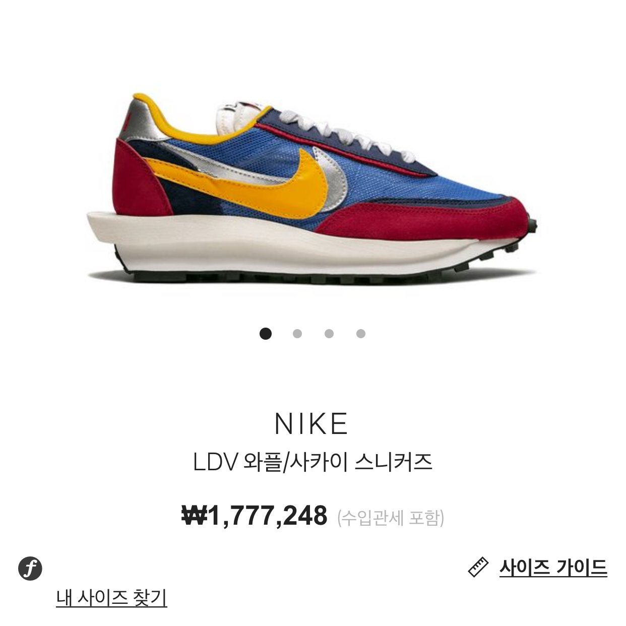Open the 내 사이즈 찾기 link

(x=111, y=597)
